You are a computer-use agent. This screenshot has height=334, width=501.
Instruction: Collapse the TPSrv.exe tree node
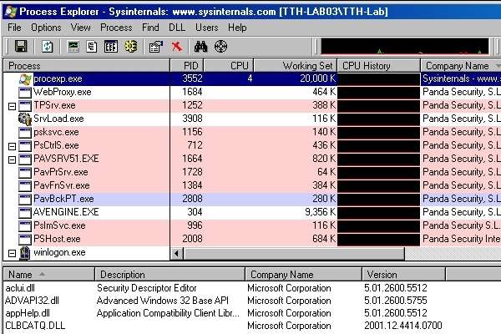(x=13, y=106)
